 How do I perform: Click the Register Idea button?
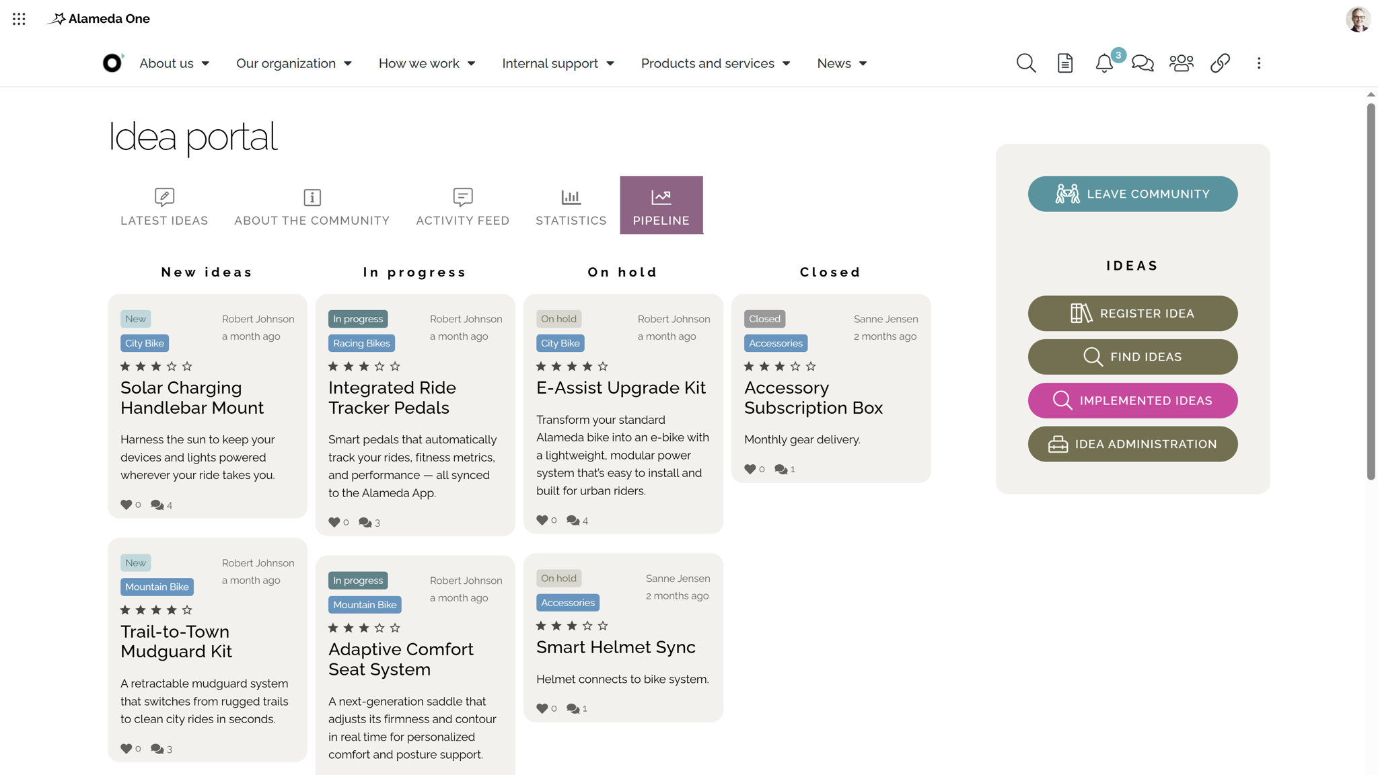[1132, 313]
